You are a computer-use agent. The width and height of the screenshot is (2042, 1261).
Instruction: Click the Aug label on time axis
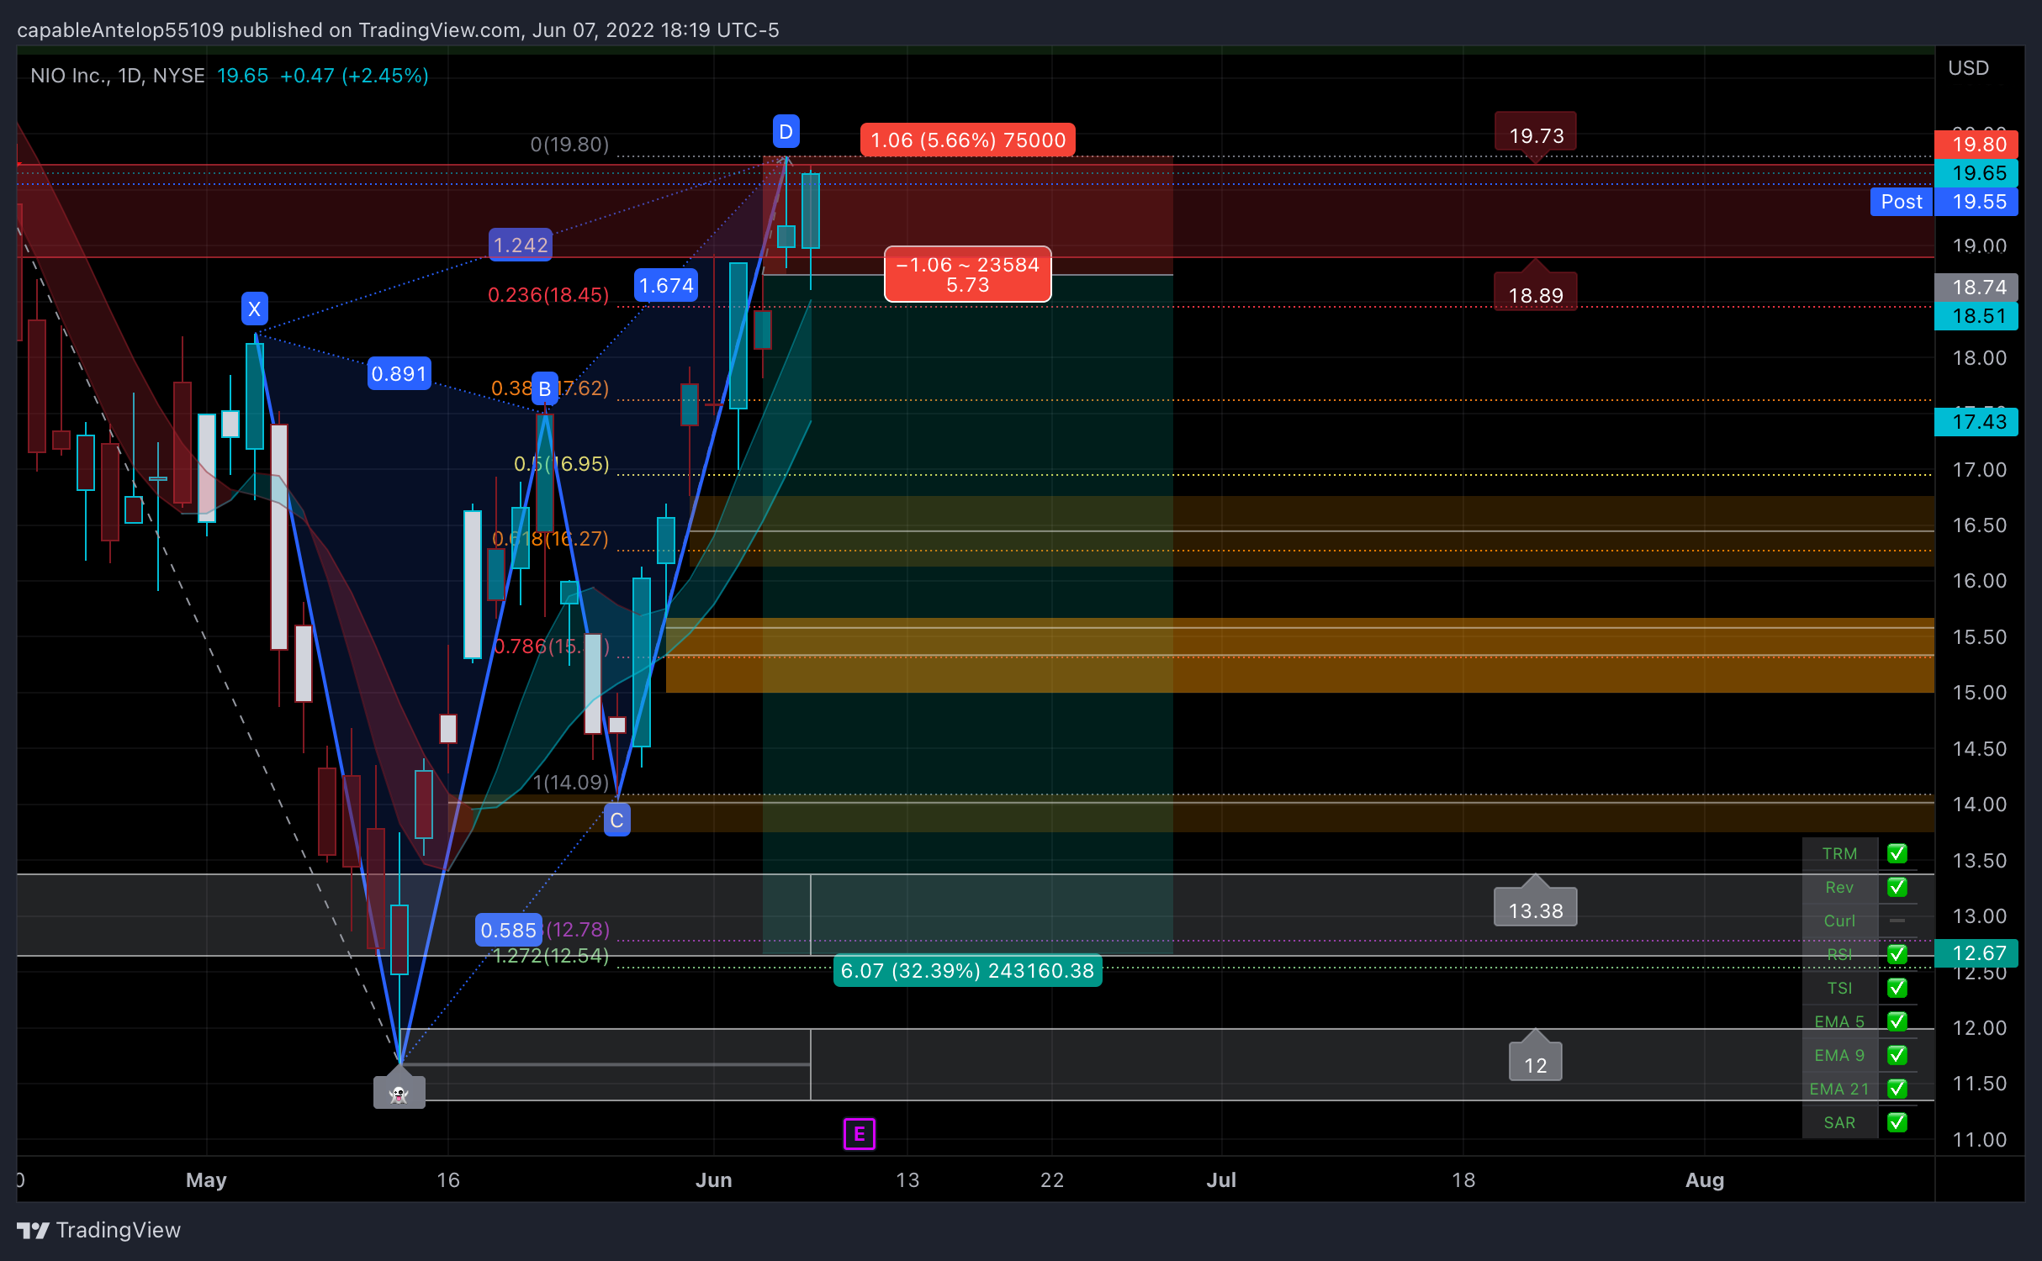[1705, 1179]
